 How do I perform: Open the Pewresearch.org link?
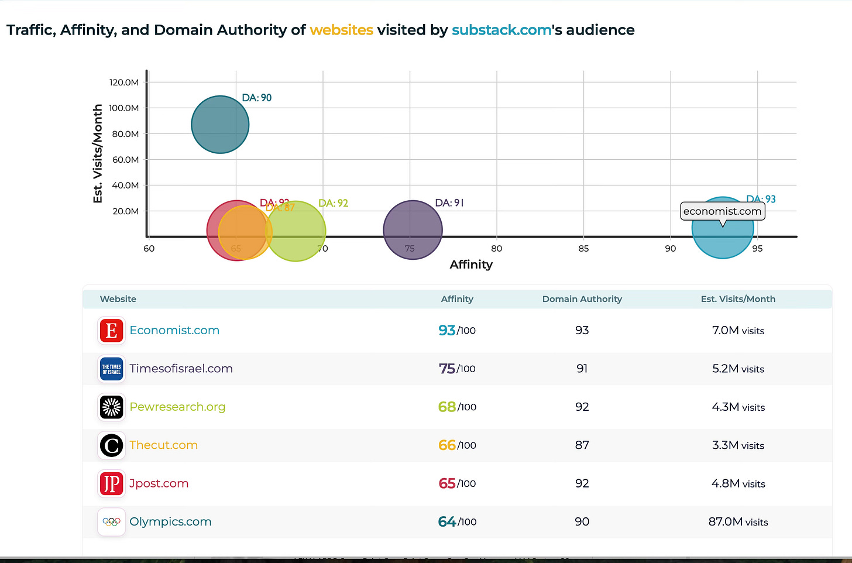[x=177, y=407]
